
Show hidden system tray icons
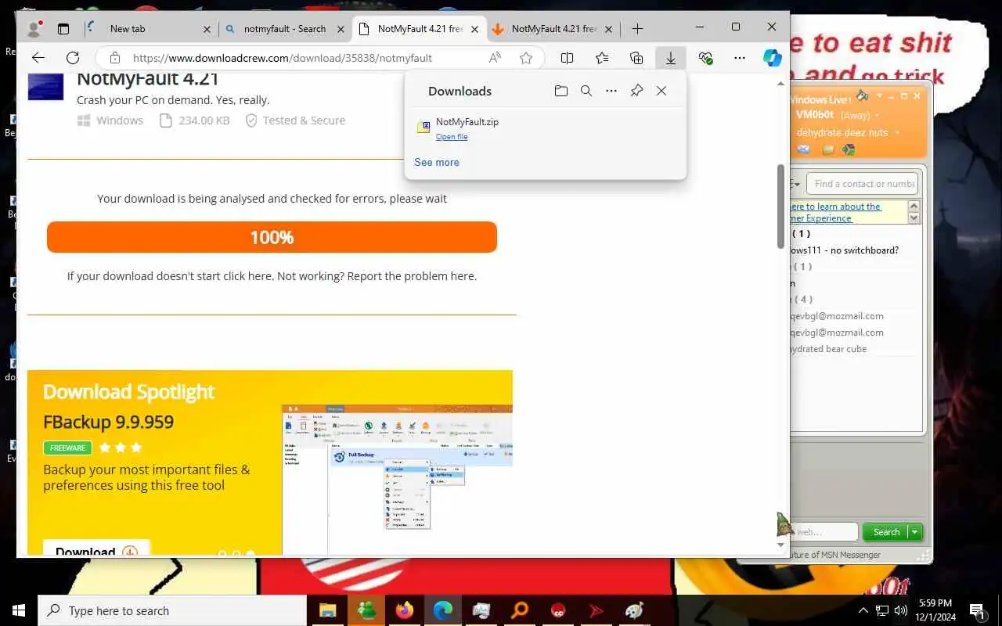coord(863,610)
